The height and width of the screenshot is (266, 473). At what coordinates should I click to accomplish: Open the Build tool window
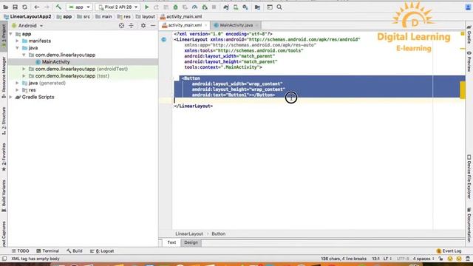pyautogui.click(x=75, y=251)
